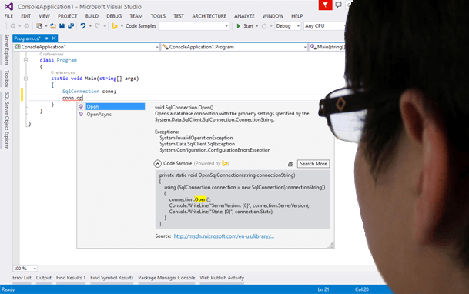Click the red notifications flag icon
This screenshot has width=469, height=294.
325,5
